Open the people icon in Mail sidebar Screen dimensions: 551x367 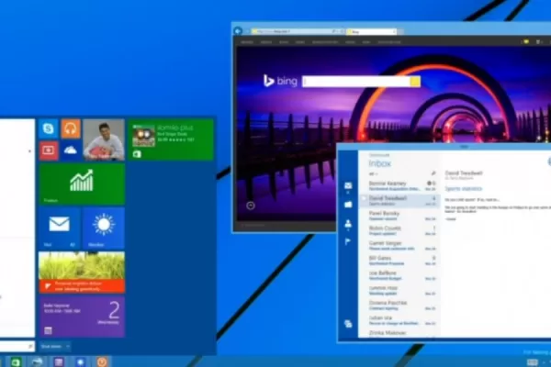pos(348,223)
